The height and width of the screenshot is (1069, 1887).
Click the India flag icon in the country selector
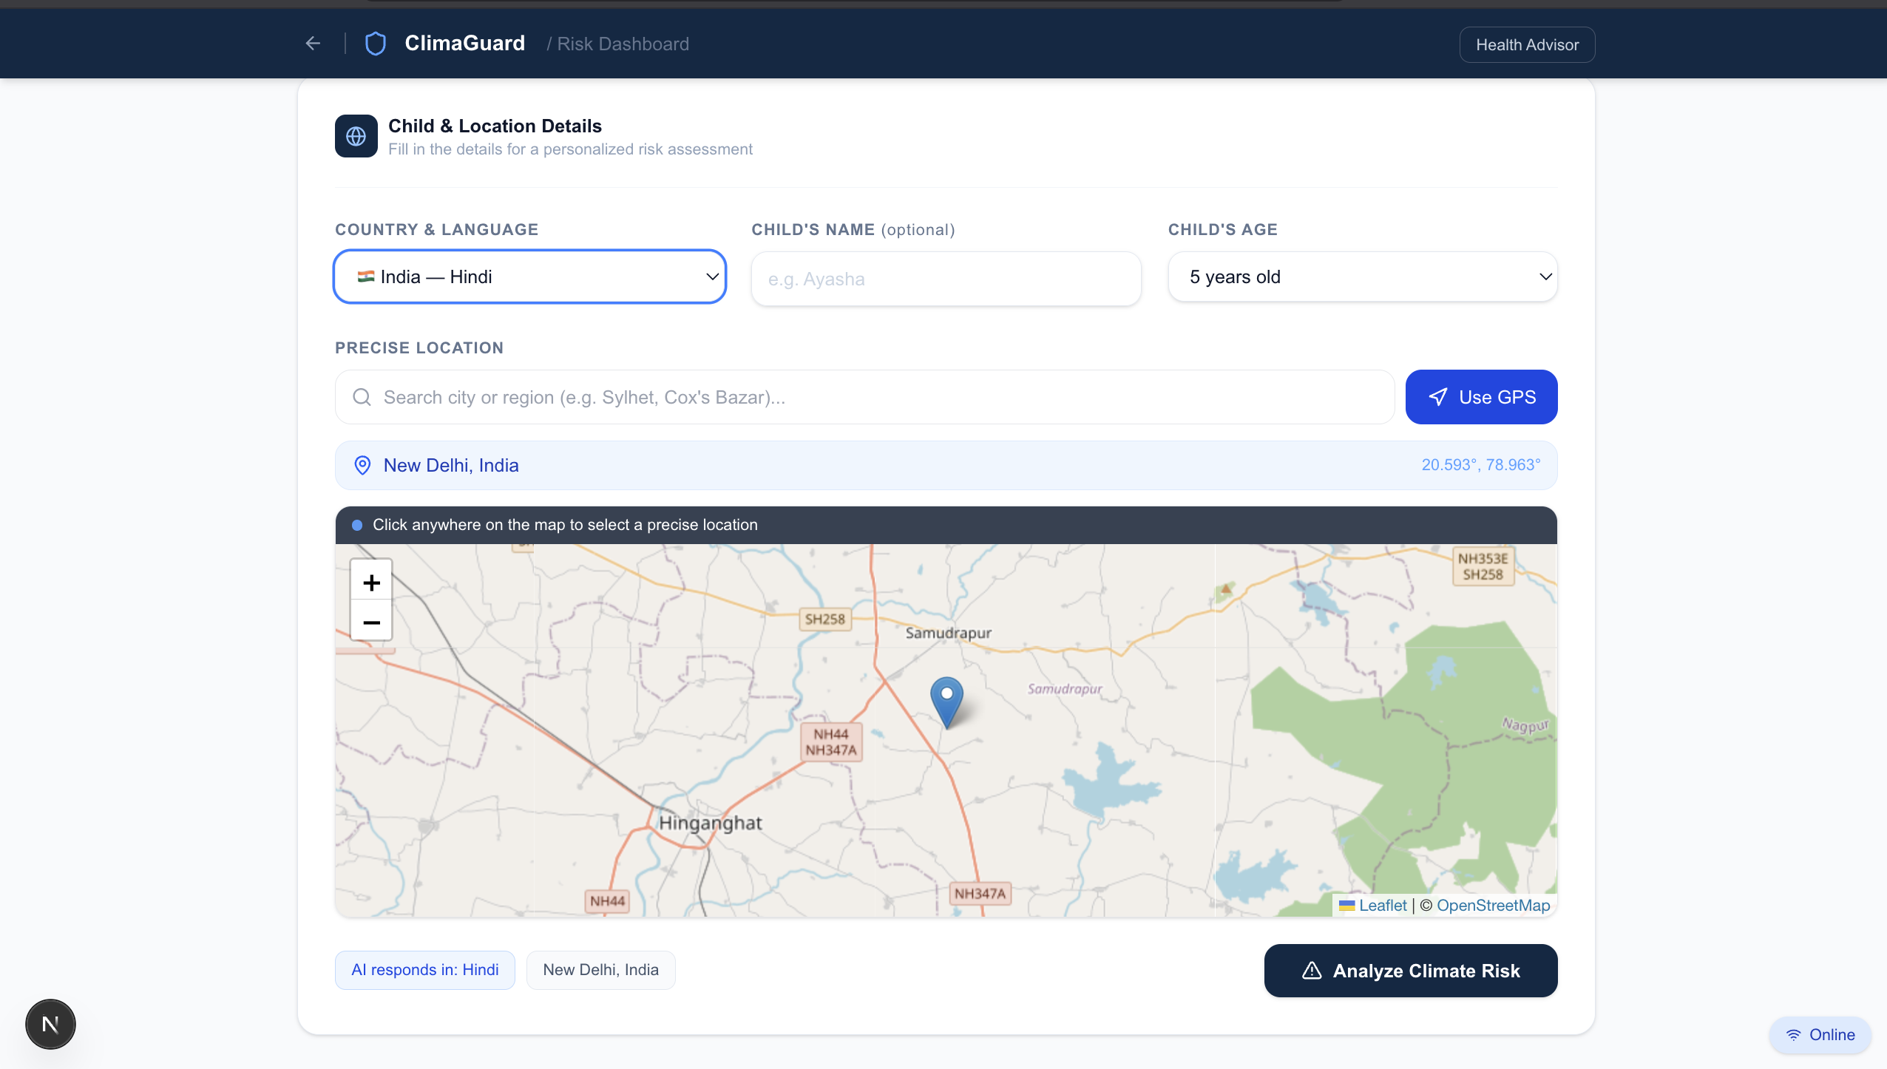(366, 276)
